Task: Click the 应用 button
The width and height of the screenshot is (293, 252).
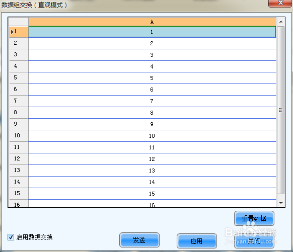Action: click(196, 241)
